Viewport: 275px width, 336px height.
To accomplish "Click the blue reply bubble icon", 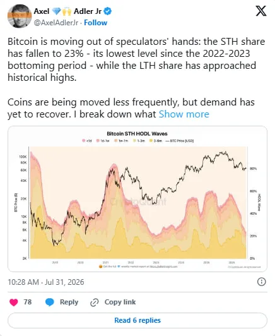I will (x=50, y=302).
